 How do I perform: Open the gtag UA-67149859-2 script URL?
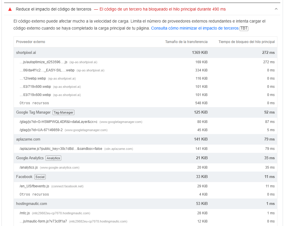[41, 130]
